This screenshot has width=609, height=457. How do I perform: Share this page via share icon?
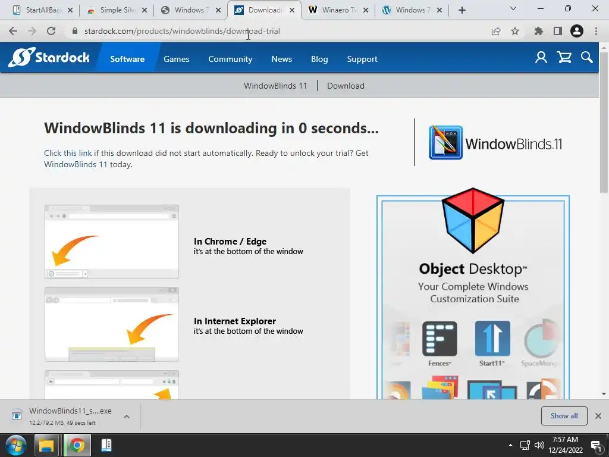pos(496,31)
